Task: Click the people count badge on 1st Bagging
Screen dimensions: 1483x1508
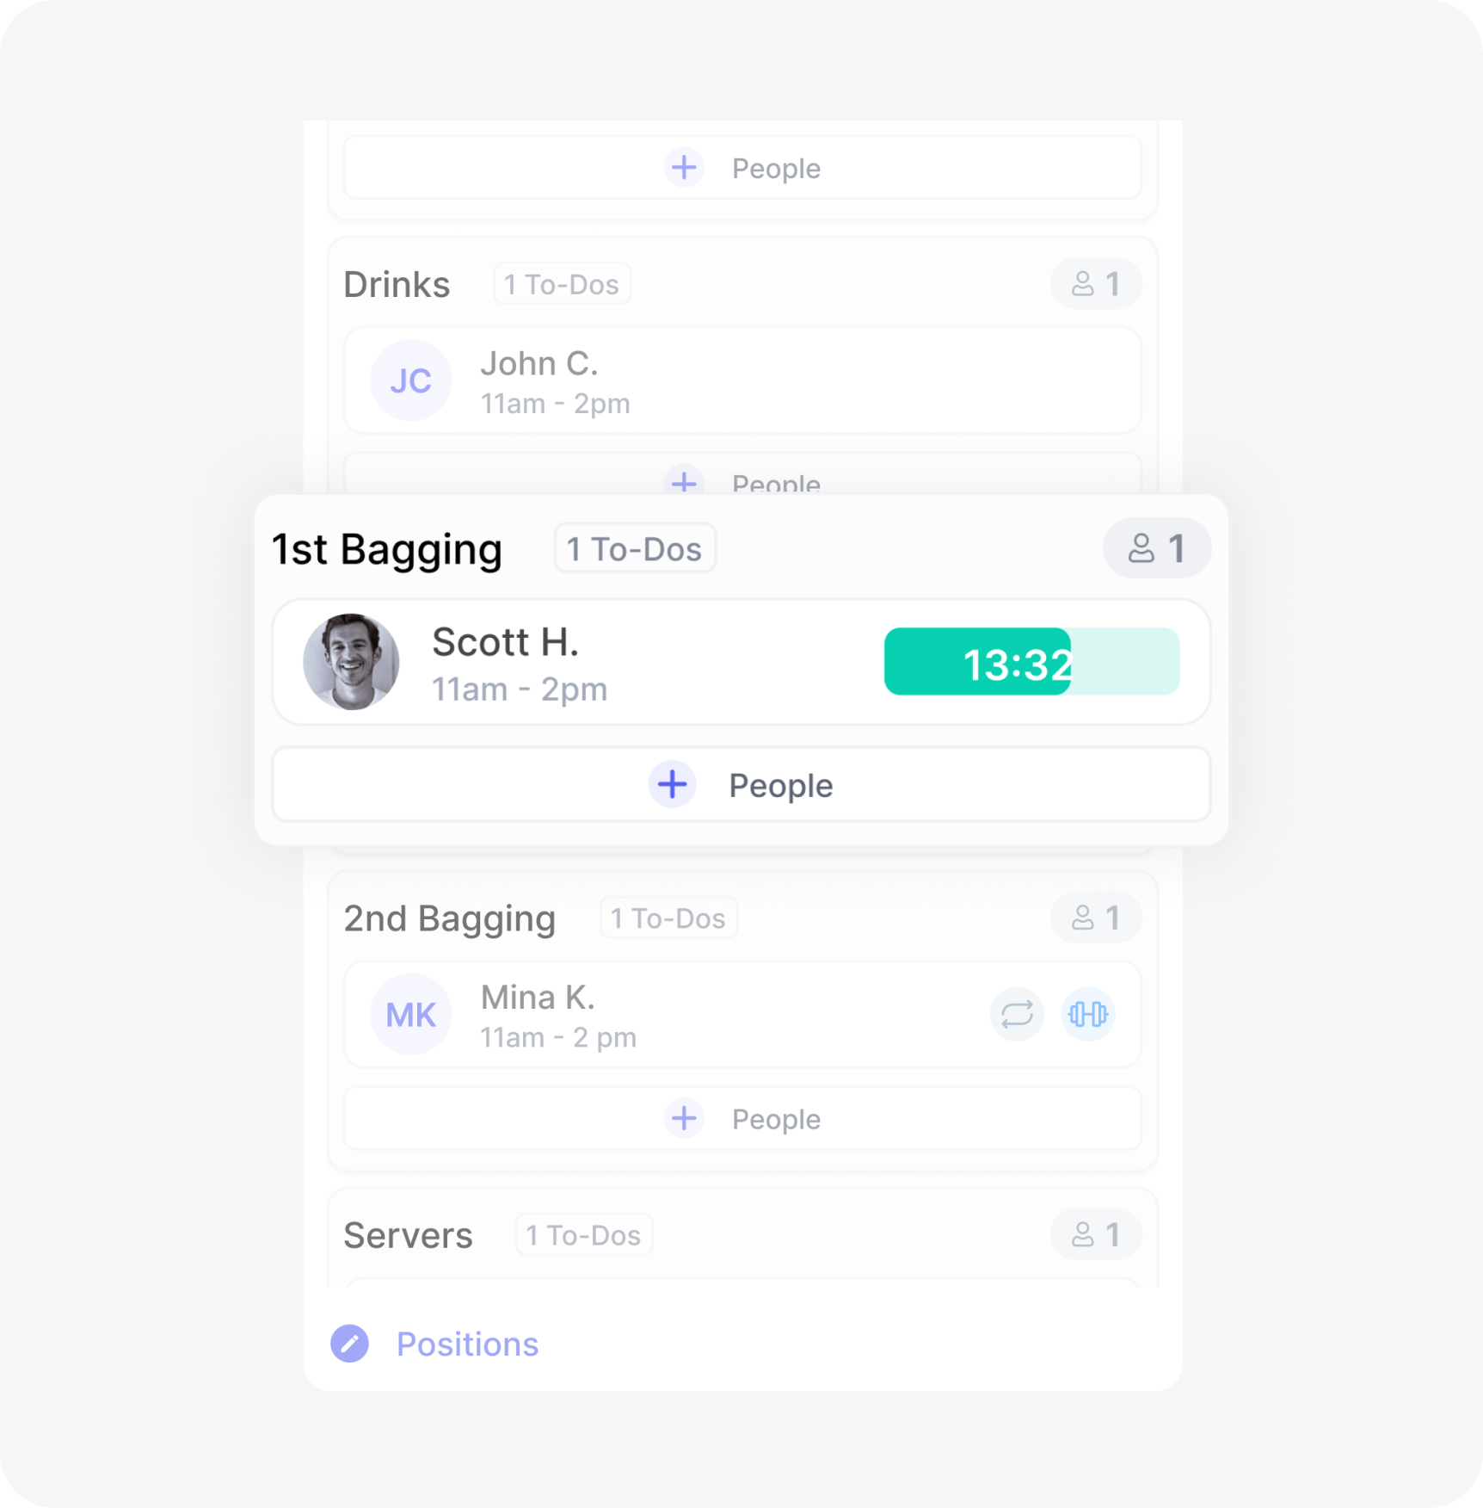Action: (x=1157, y=548)
